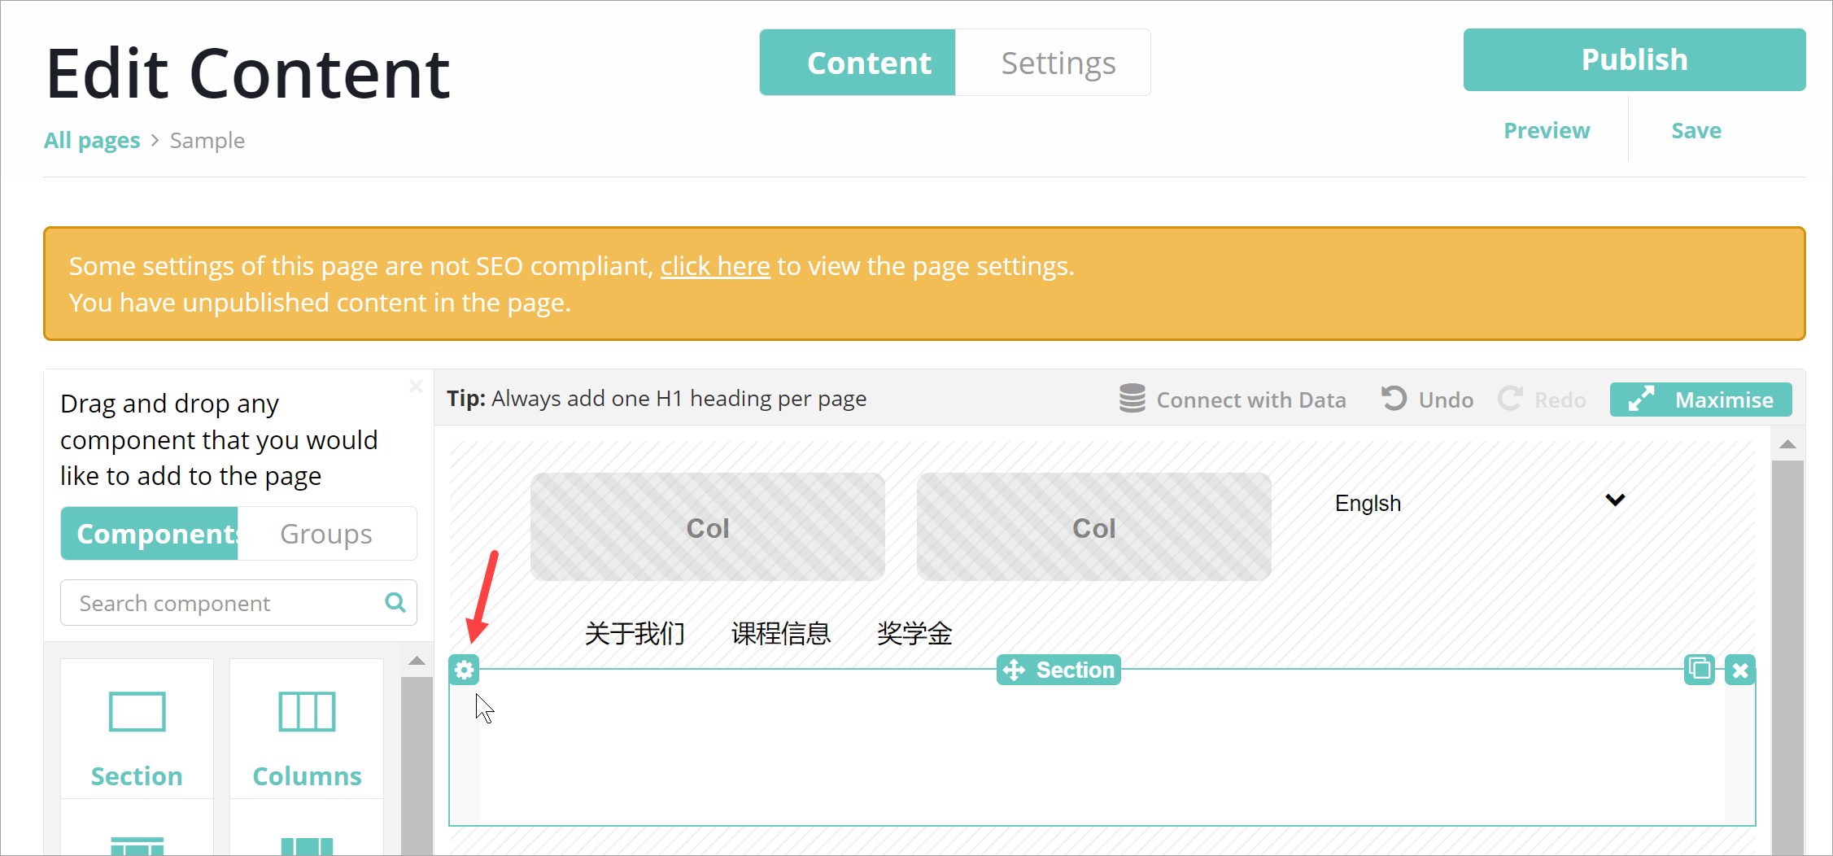Click the 'click here' SEO link
1833x856 pixels.
714,266
